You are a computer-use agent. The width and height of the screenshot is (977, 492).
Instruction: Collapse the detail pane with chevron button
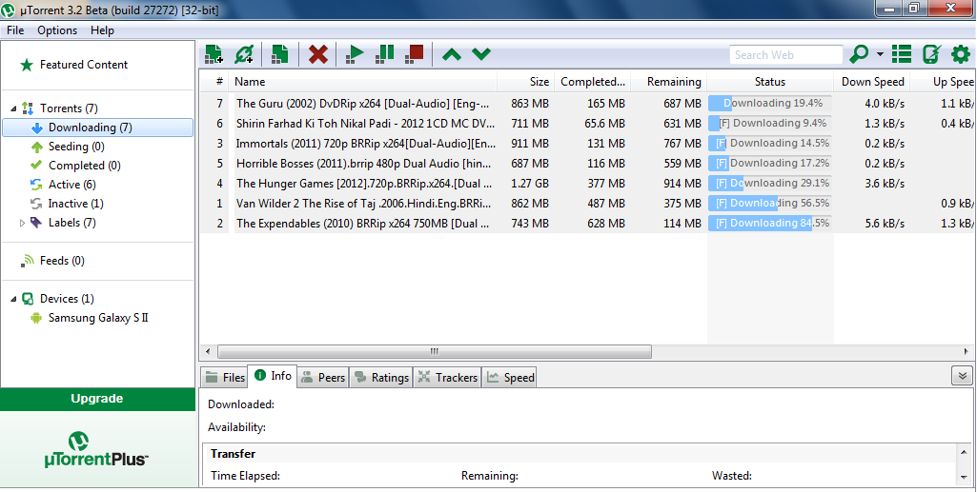(x=962, y=376)
